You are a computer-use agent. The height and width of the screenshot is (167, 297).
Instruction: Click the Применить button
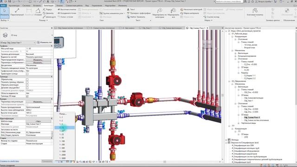pos(47,161)
